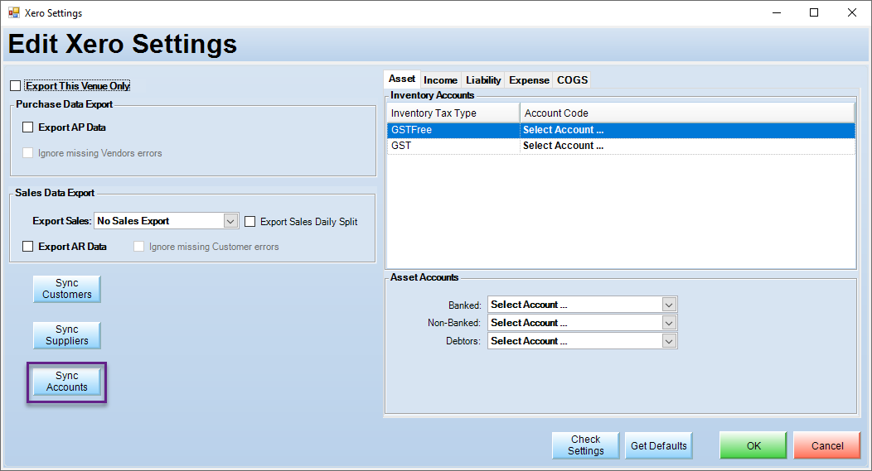Click the Sync Suppliers button
Image resolution: width=872 pixels, height=471 pixels.
click(67, 335)
